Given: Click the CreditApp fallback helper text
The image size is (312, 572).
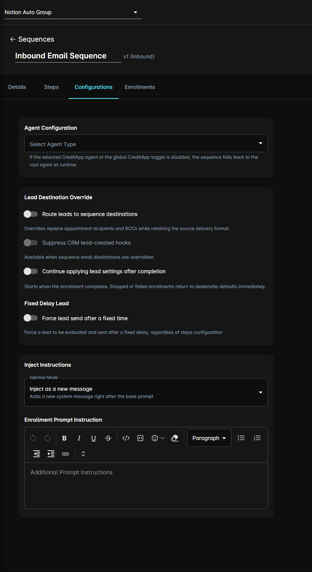Looking at the screenshot, I should [144, 161].
